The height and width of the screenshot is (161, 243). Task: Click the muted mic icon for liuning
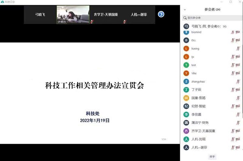tap(238, 49)
